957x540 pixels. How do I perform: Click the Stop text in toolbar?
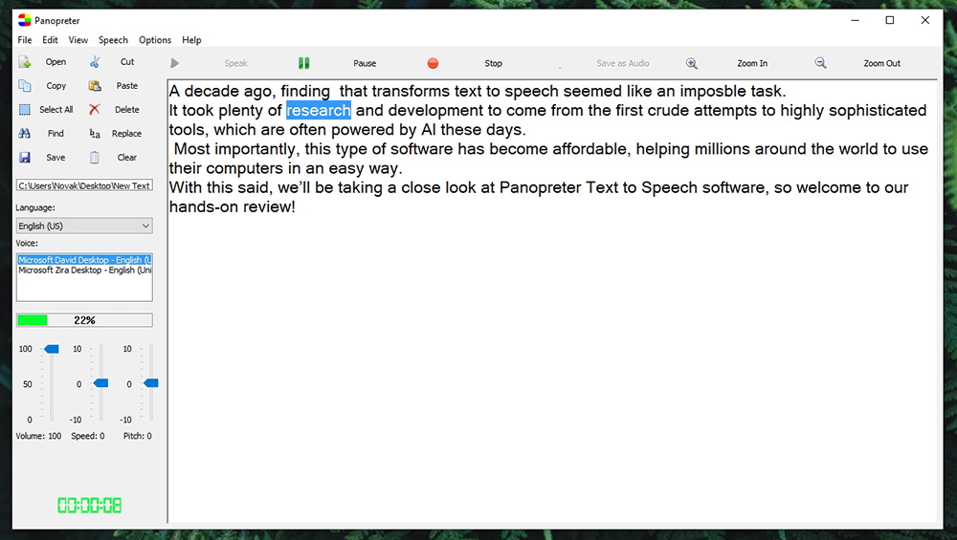point(493,63)
